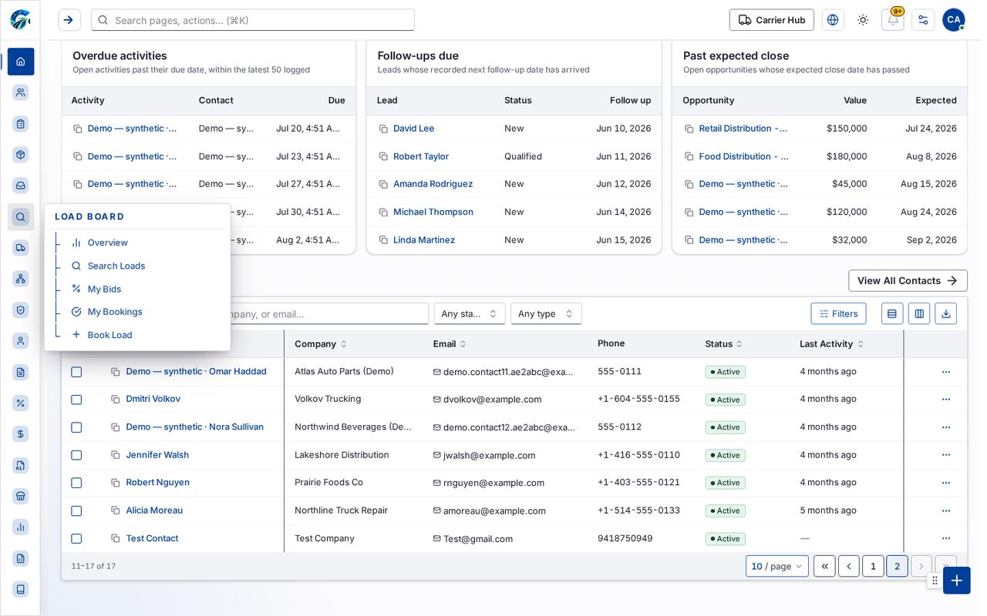The image size is (987, 616).
Task: Open My Bids in the Load Board menu
Action: [x=104, y=289]
